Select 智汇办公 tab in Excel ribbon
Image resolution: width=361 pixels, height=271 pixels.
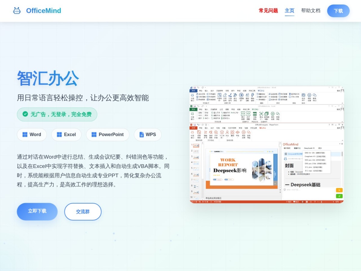255,109
